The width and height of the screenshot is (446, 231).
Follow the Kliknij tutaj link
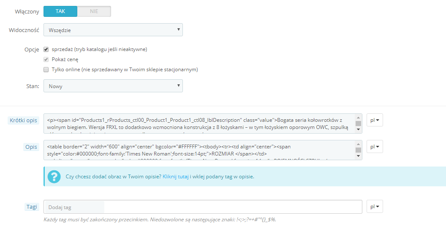point(175,177)
